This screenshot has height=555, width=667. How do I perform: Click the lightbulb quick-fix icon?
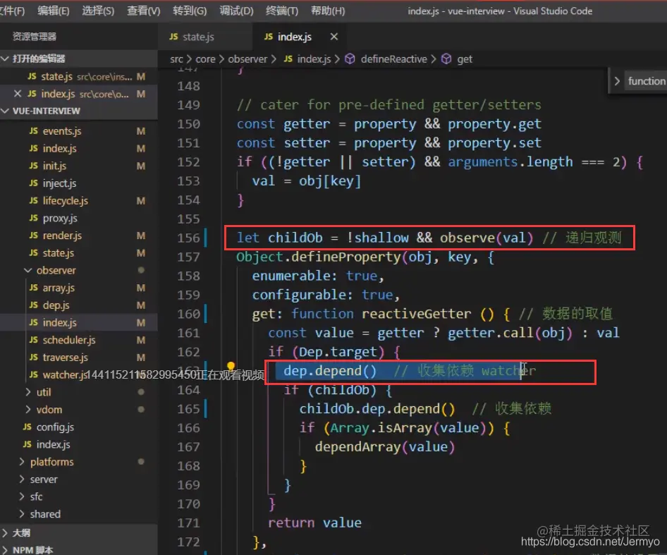231,365
